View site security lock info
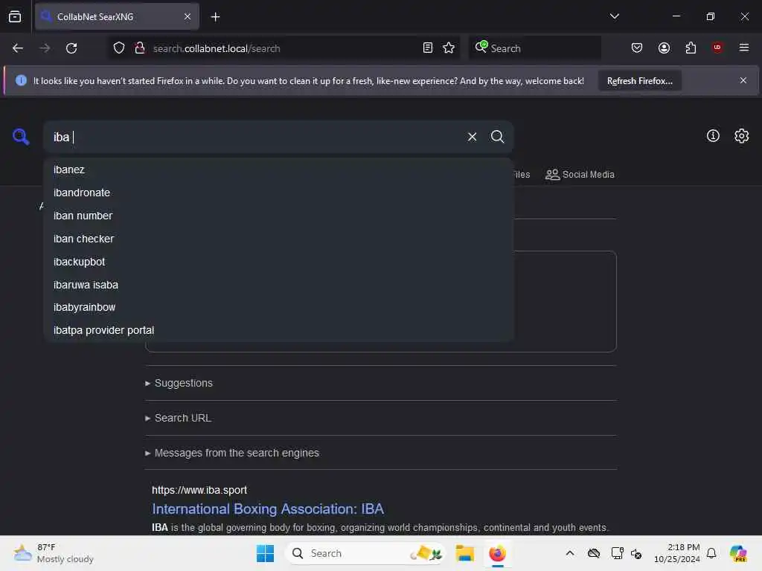Viewport: 762px width, 571px height. (x=140, y=48)
